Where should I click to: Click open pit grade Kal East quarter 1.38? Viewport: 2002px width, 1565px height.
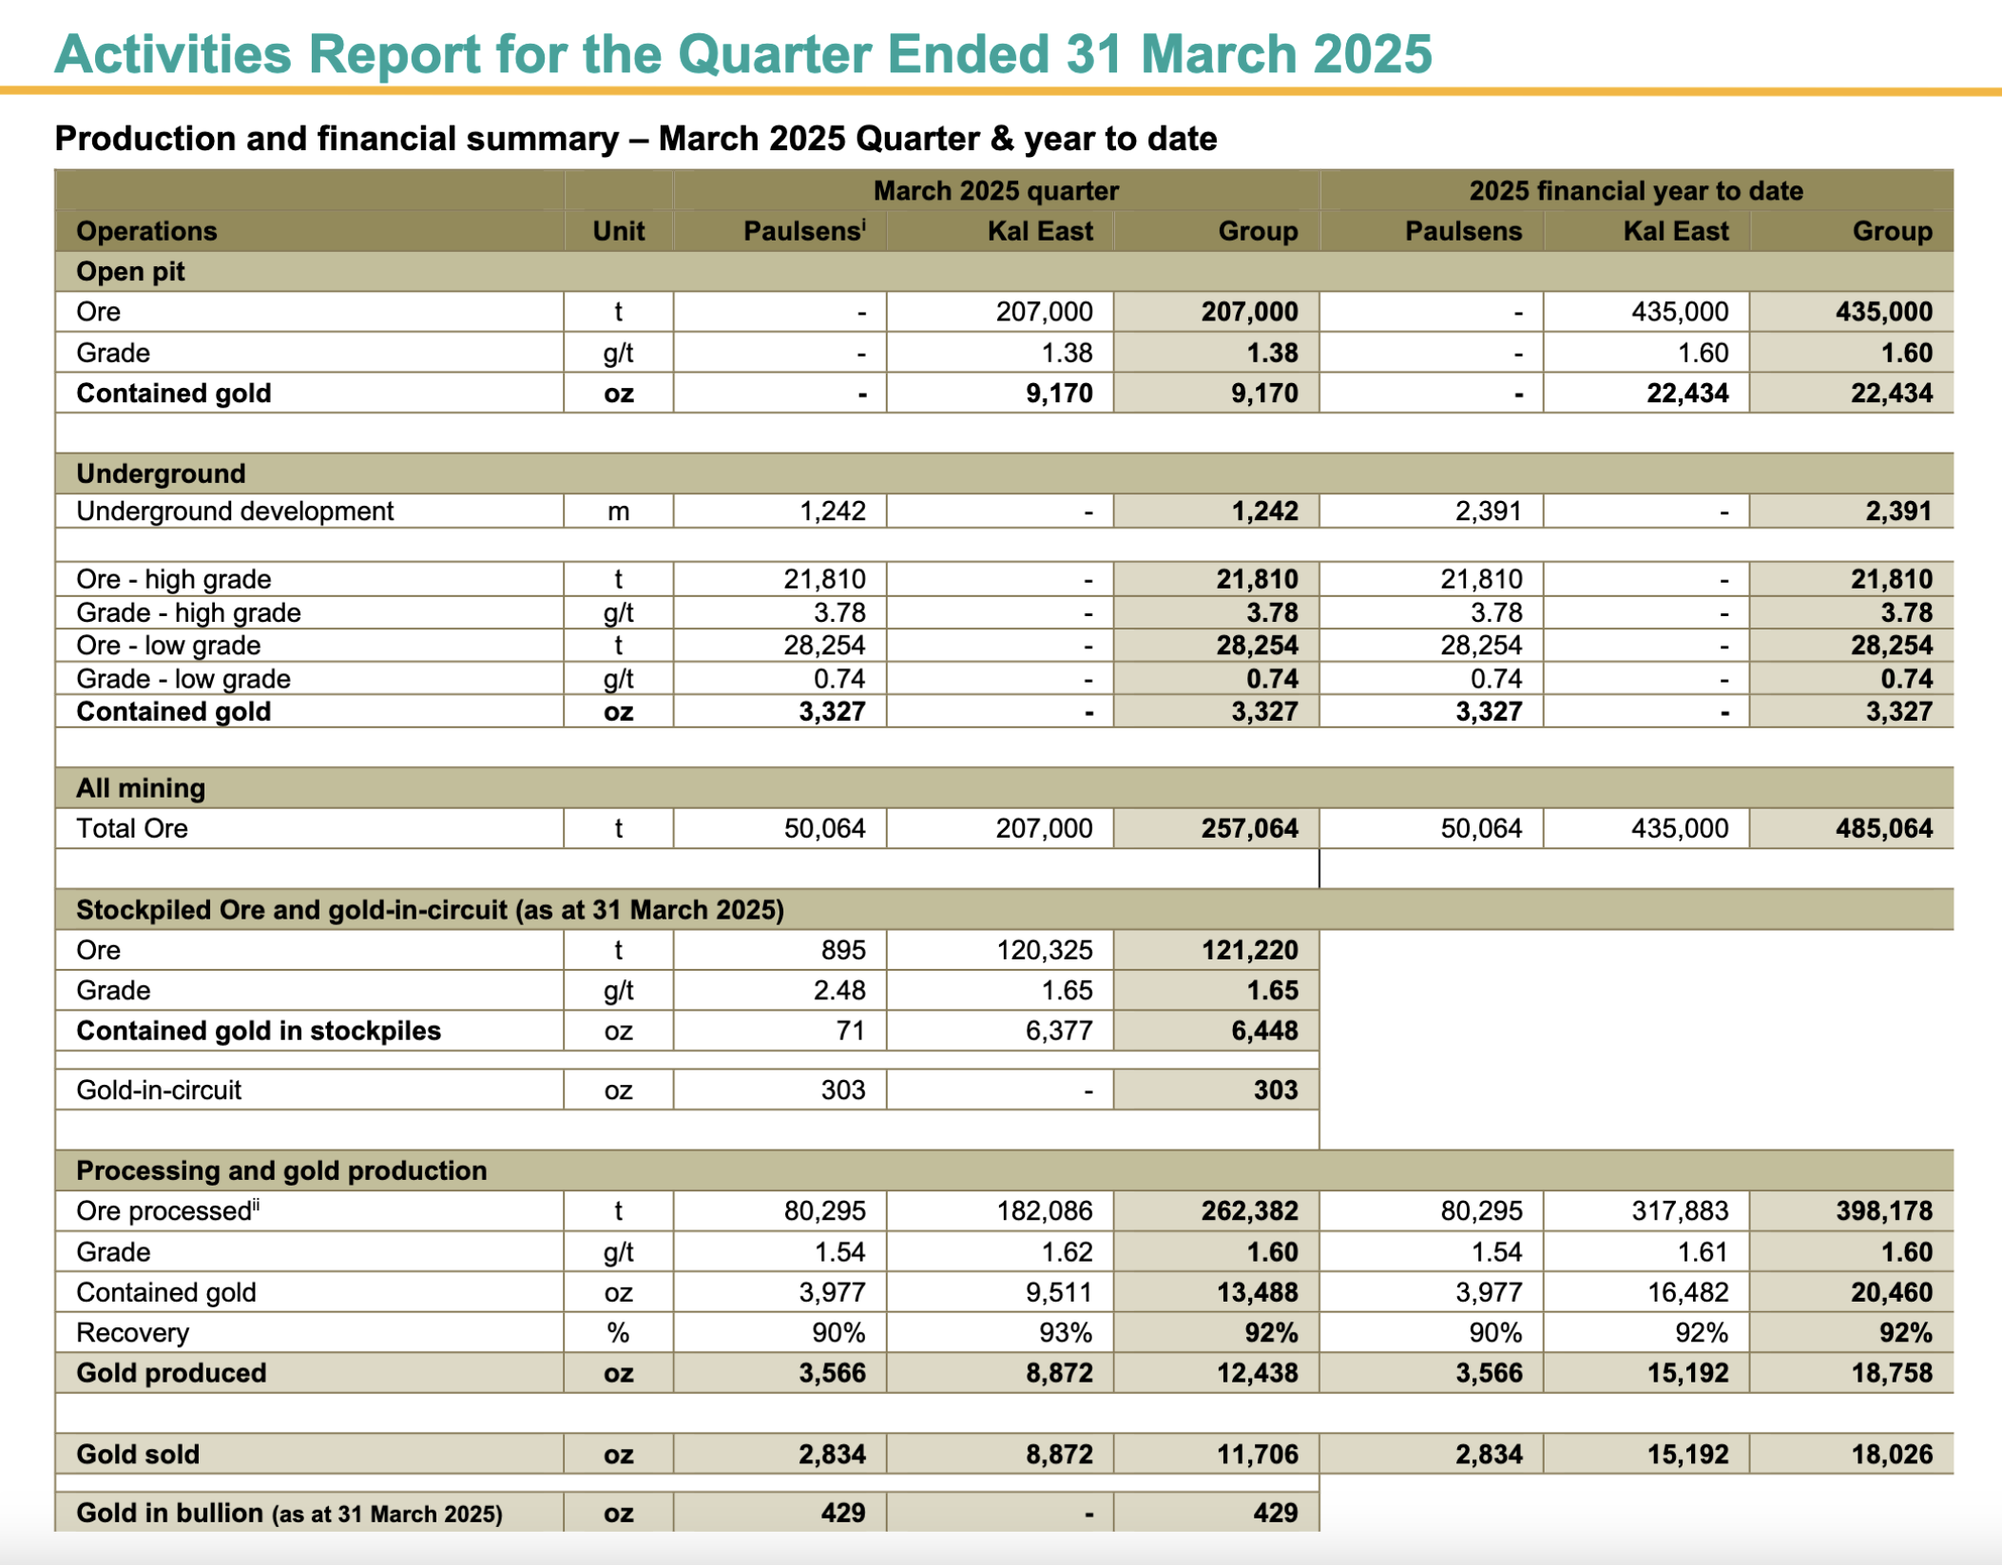pyautogui.click(x=1067, y=353)
